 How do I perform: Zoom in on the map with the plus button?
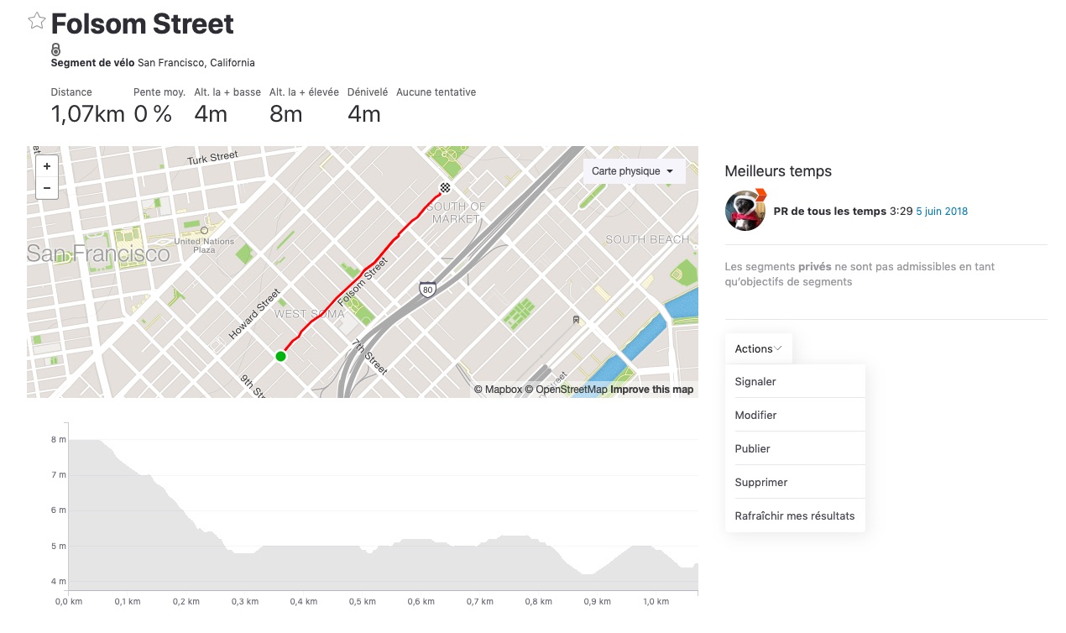46,165
